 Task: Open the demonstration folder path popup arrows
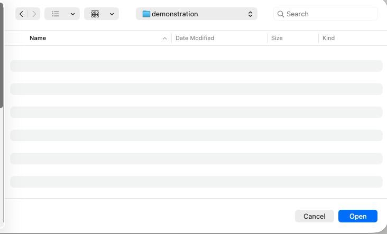[250, 14]
